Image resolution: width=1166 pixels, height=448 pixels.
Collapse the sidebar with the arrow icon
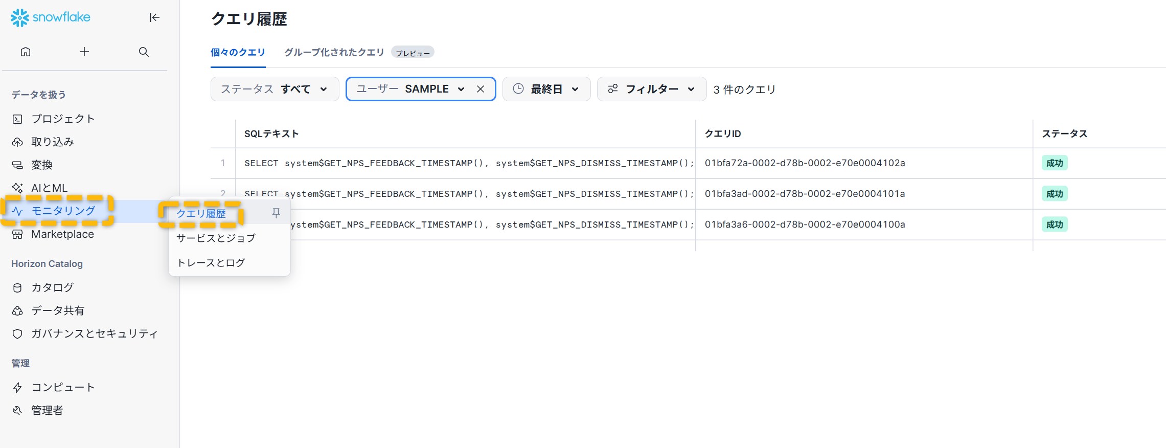click(x=154, y=17)
